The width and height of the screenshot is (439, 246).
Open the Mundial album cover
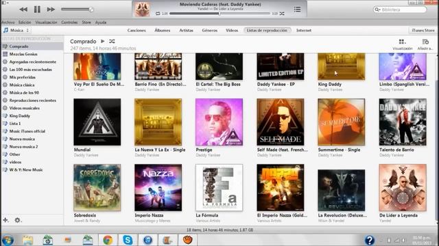(97, 122)
